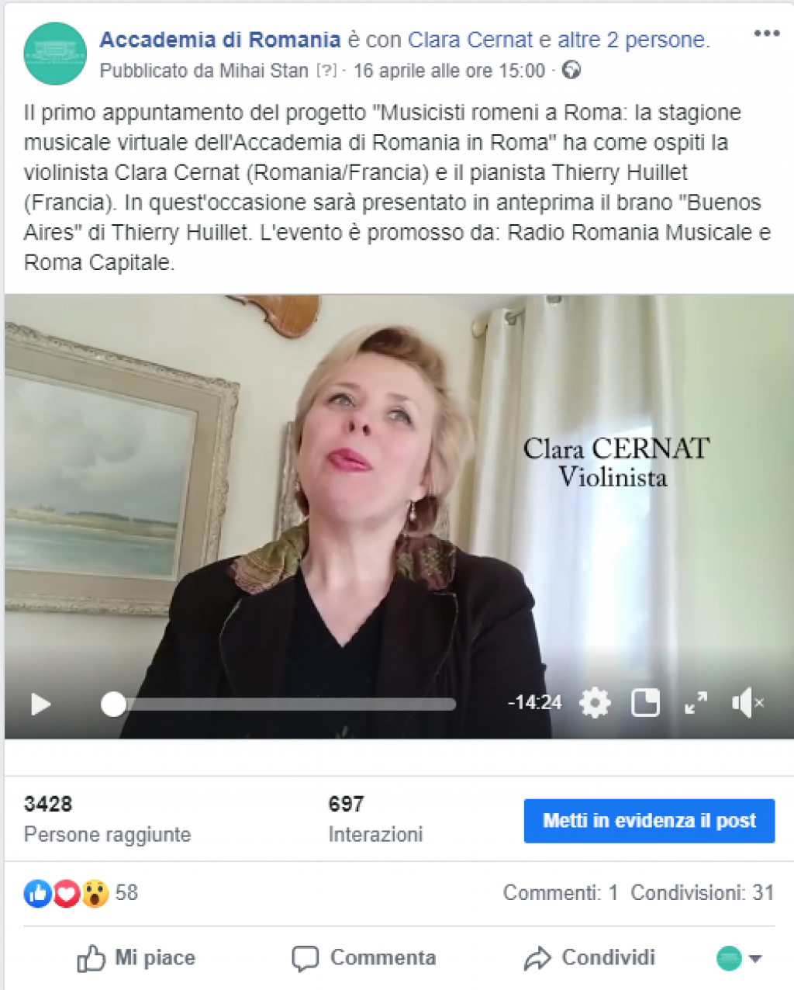
Task: Click the heart reaction icon
Action: click(x=67, y=893)
